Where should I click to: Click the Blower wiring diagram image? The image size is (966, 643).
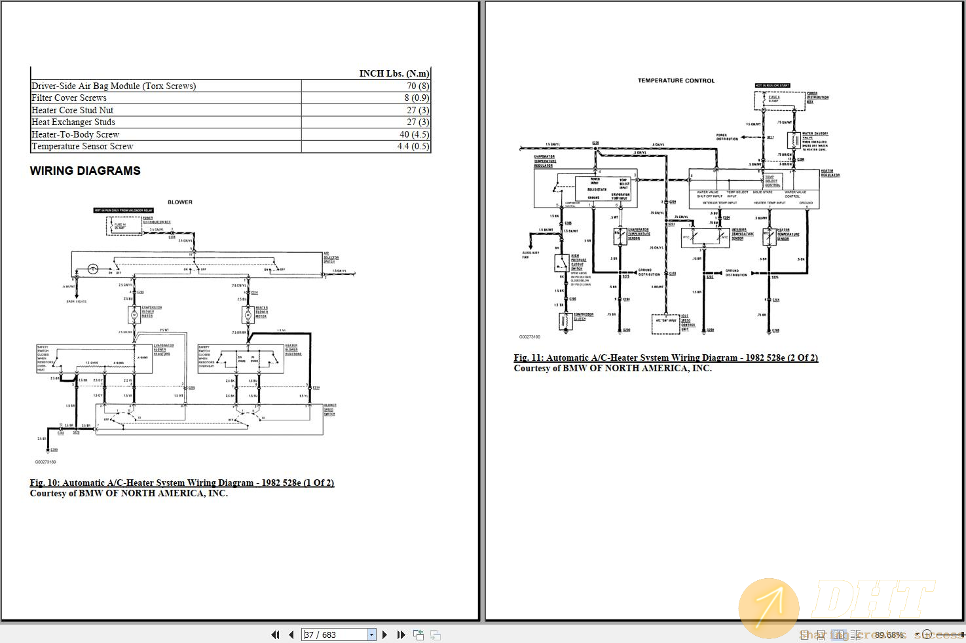point(195,331)
